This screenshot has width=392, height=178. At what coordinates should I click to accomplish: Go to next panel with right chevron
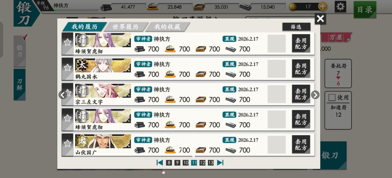coord(315,95)
